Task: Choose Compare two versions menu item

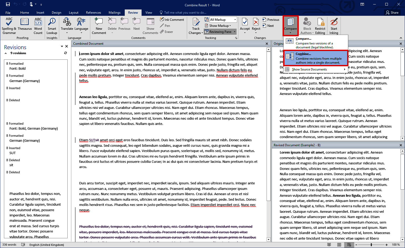Action: coord(316,43)
